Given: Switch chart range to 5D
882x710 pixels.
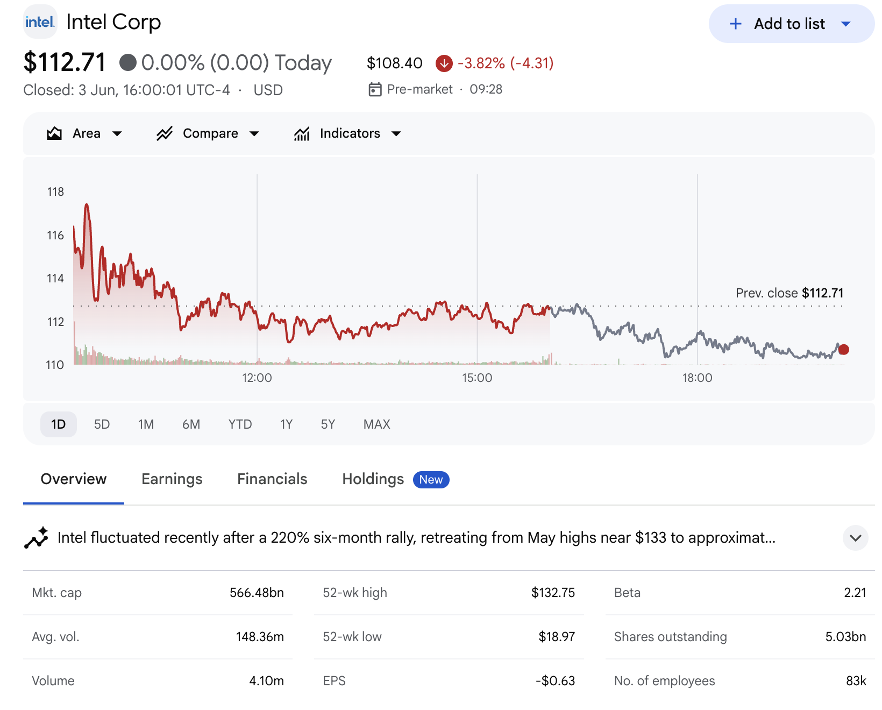Looking at the screenshot, I should click(x=102, y=424).
